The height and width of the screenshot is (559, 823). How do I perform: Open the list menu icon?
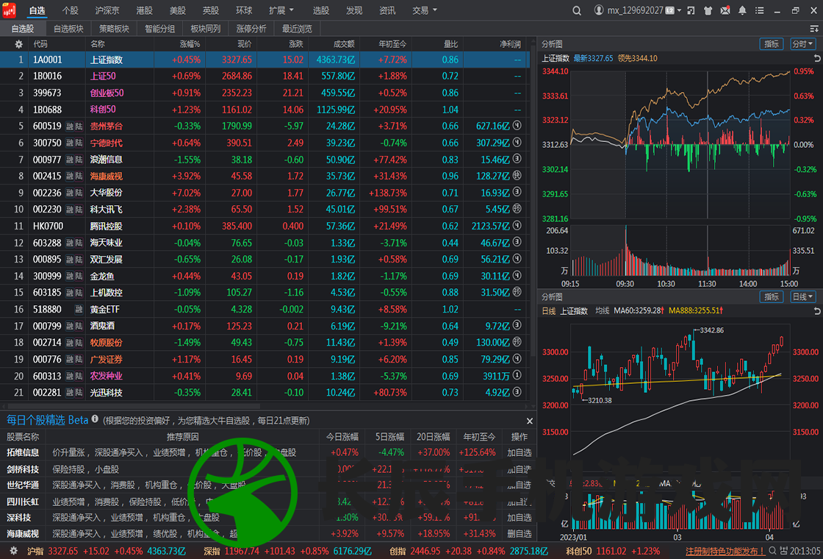(760, 10)
